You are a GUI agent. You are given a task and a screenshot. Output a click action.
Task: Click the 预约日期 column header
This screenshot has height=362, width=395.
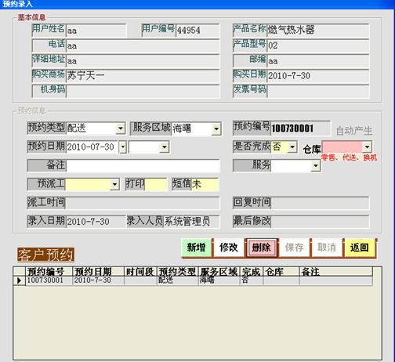pyautogui.click(x=98, y=272)
